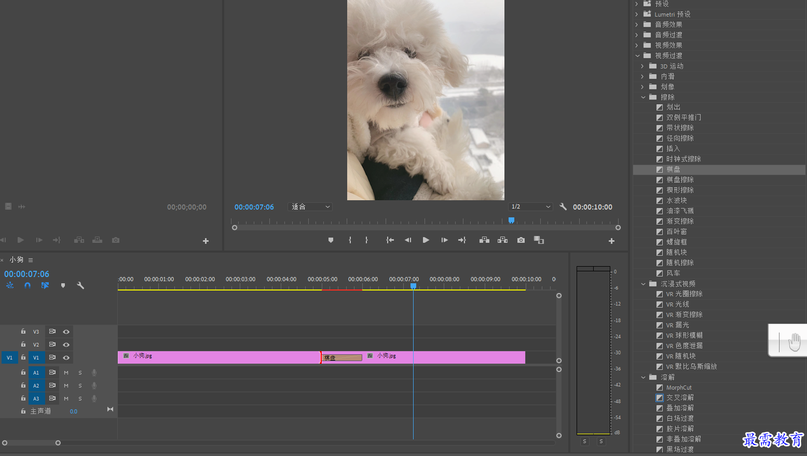Toggle Linked Selection in timeline
807x456 pixels.
tap(45, 285)
